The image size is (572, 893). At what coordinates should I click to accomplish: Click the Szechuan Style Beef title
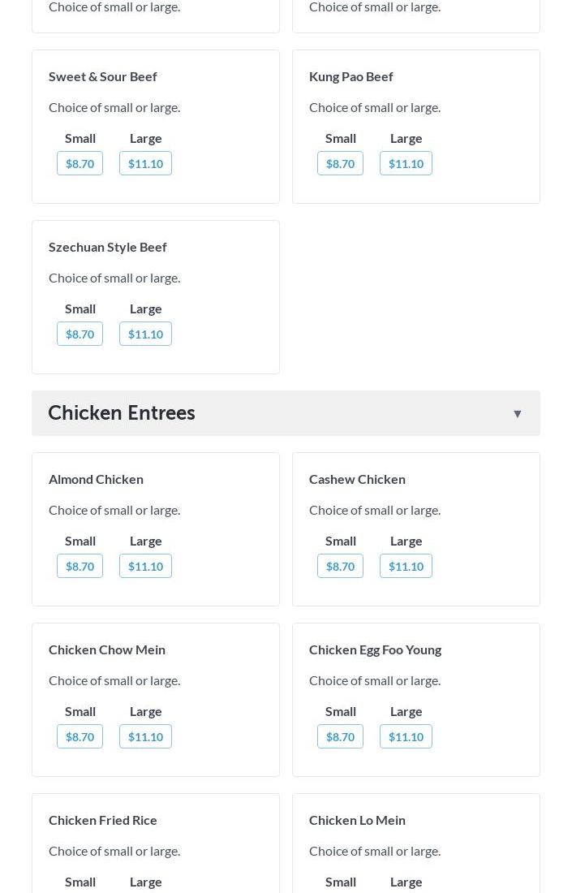[107, 247]
